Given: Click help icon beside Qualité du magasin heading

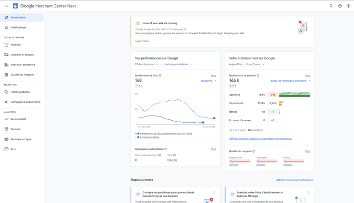Looking at the screenshot, I should coord(254,151).
